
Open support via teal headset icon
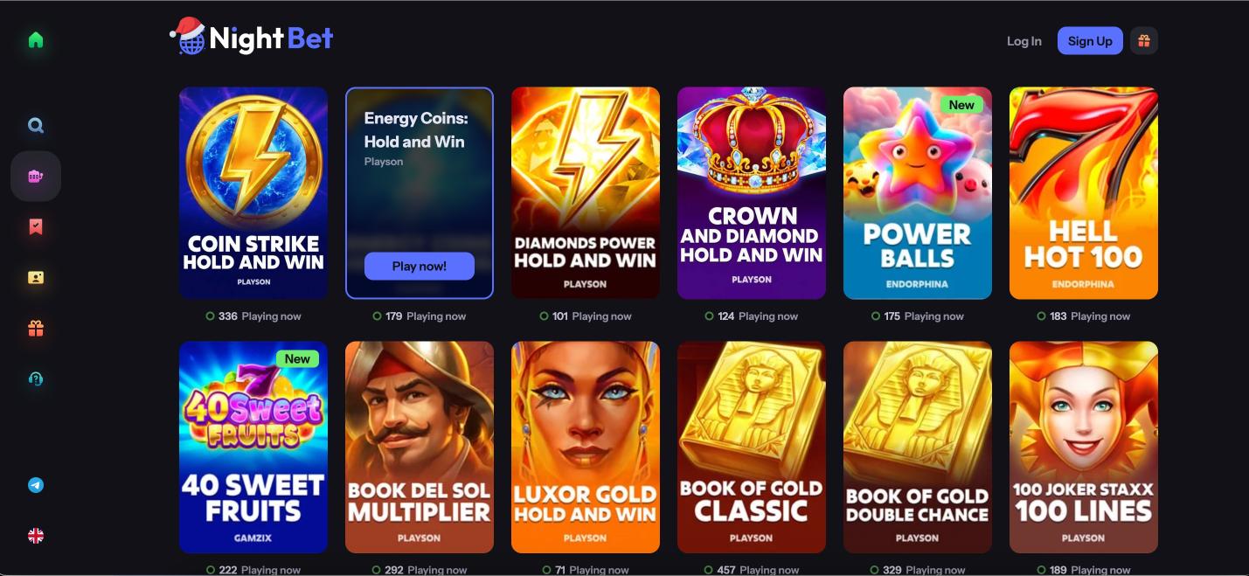(36, 379)
